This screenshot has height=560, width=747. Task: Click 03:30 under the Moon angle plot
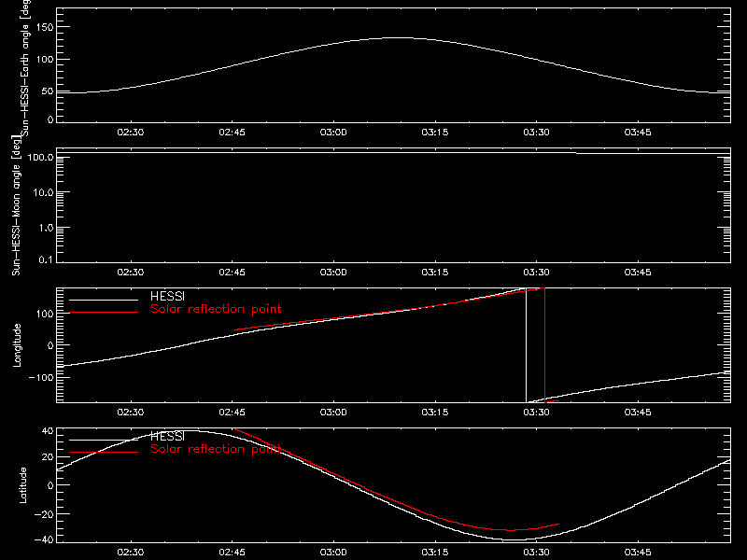click(536, 272)
